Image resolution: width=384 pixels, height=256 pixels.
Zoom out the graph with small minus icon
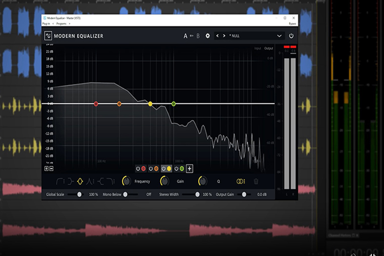point(51,169)
